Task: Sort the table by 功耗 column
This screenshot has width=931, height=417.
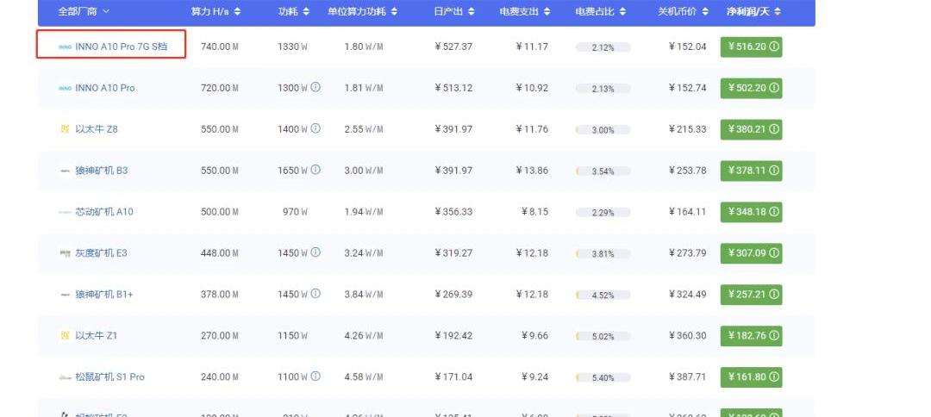Action: (x=295, y=12)
